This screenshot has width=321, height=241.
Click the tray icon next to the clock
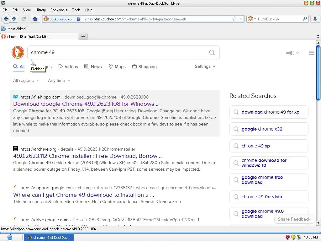coord(299,237)
